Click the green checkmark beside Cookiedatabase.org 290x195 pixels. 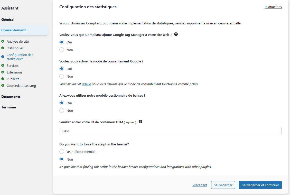(x=3, y=86)
